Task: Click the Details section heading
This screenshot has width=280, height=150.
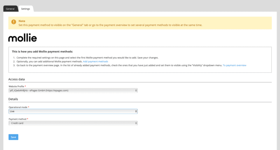Action: (x=13, y=99)
